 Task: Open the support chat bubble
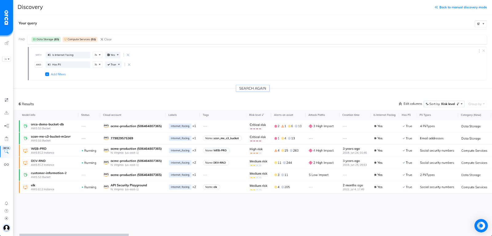tap(481, 226)
